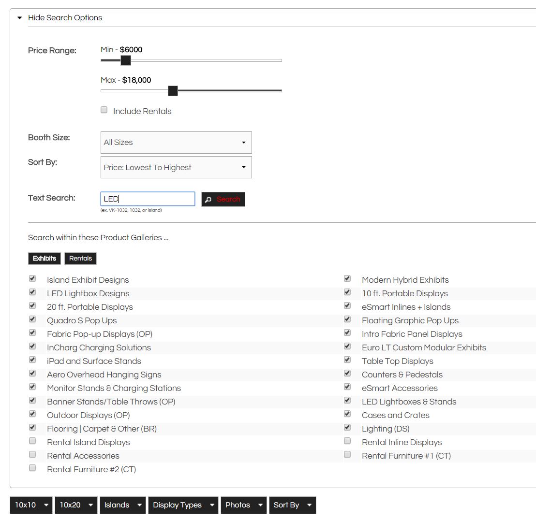Uncheck Table Top Displays gallery
Viewport: 536px width, 520px height.
tap(347, 360)
